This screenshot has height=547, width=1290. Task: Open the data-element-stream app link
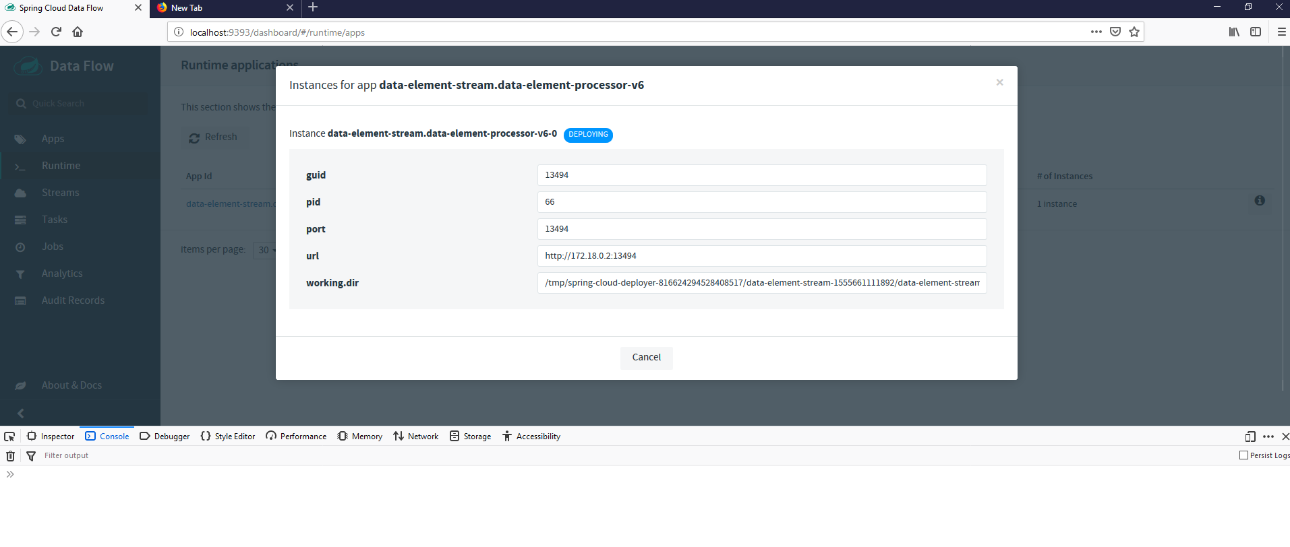[x=231, y=204]
